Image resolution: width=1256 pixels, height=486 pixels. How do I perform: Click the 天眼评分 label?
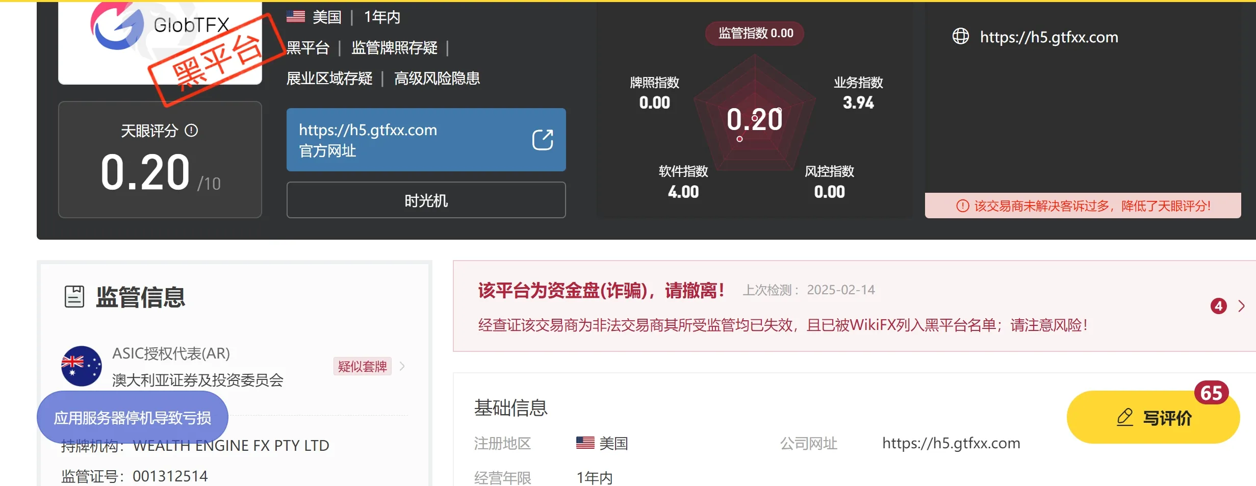click(x=149, y=131)
